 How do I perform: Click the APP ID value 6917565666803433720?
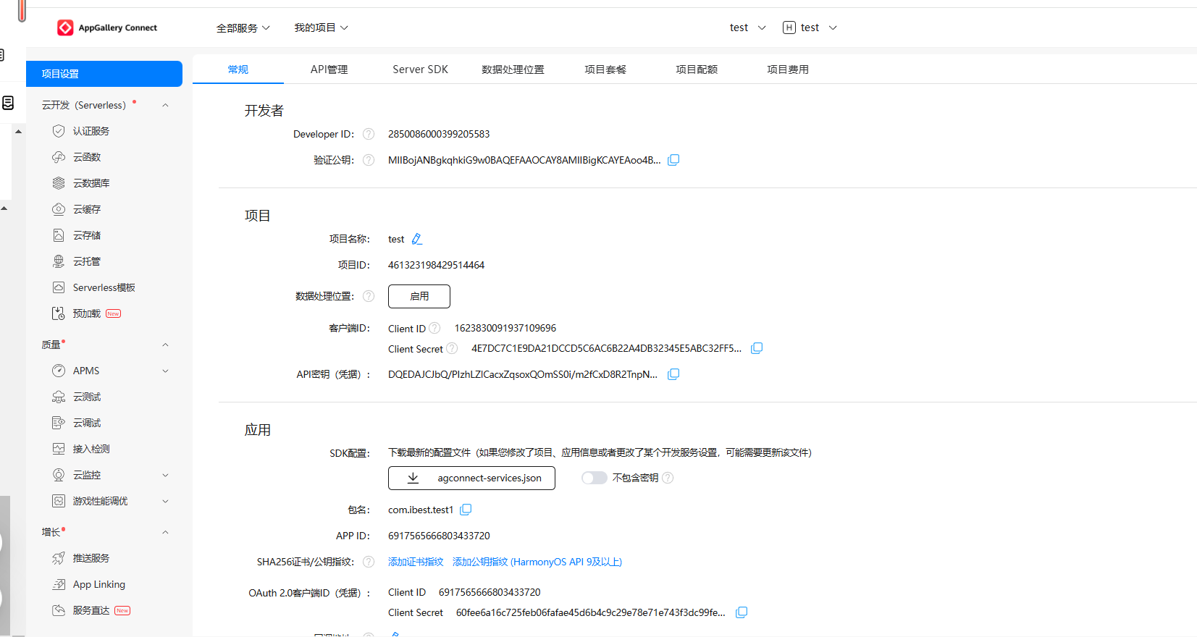[439, 536]
